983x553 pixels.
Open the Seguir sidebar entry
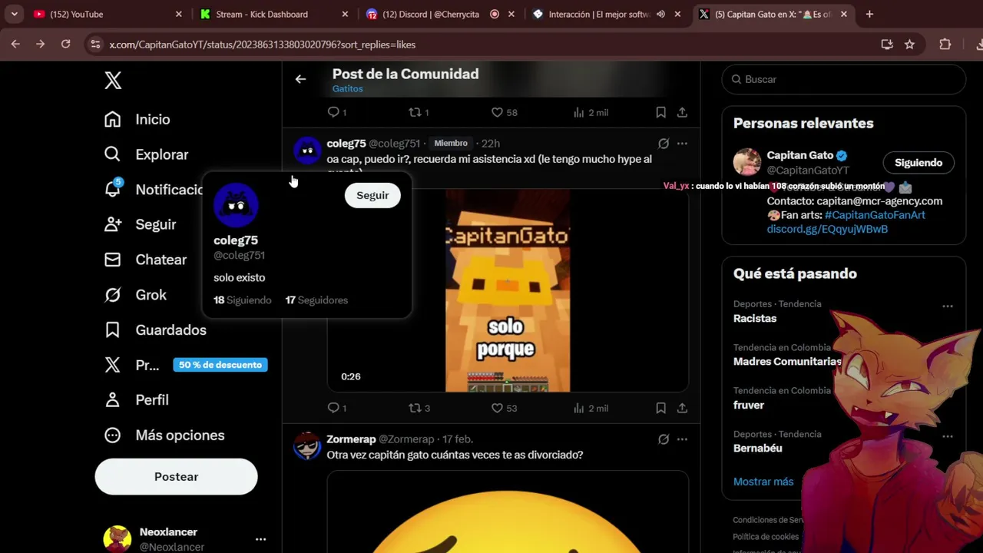click(141, 224)
